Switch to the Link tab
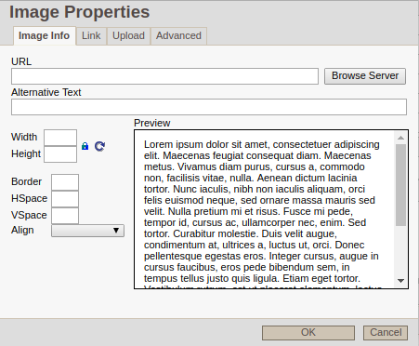Screen dimensions: 419x346 91,35
